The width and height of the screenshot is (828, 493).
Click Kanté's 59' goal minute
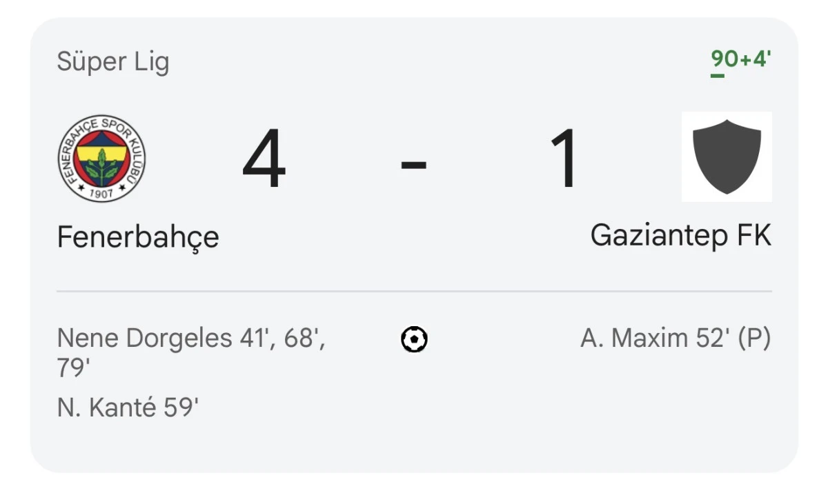[181, 408]
